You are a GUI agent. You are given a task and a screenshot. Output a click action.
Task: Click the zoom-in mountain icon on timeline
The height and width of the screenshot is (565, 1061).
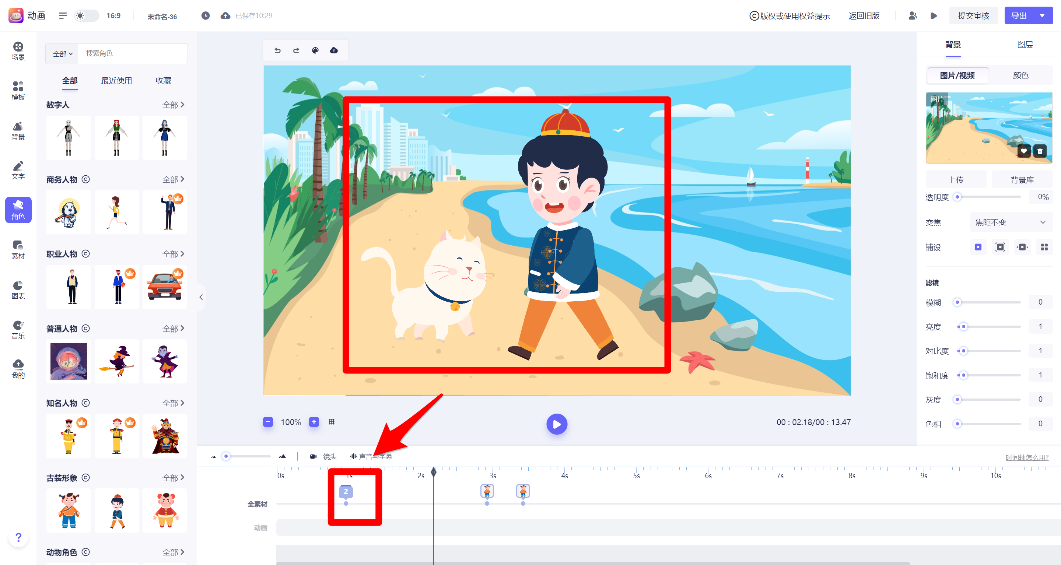283,456
